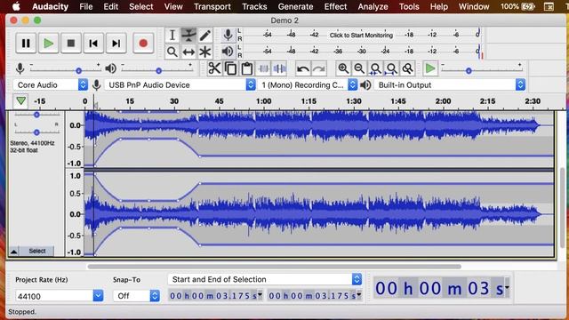Viewport: 569px width, 320px height.
Task: Open the audio position time format arrow
Action: click(507, 287)
